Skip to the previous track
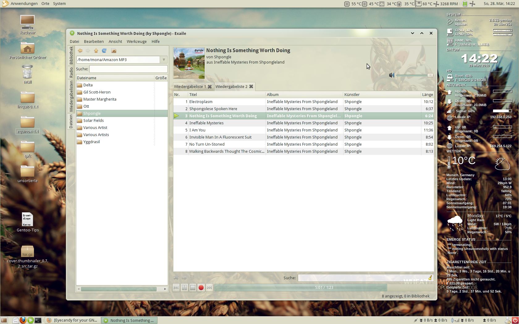 (176, 288)
